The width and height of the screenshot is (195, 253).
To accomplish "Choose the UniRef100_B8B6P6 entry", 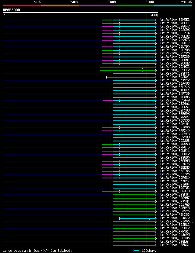I will 175,114.
